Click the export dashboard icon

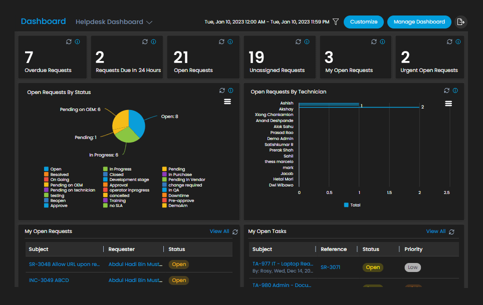tap(461, 22)
